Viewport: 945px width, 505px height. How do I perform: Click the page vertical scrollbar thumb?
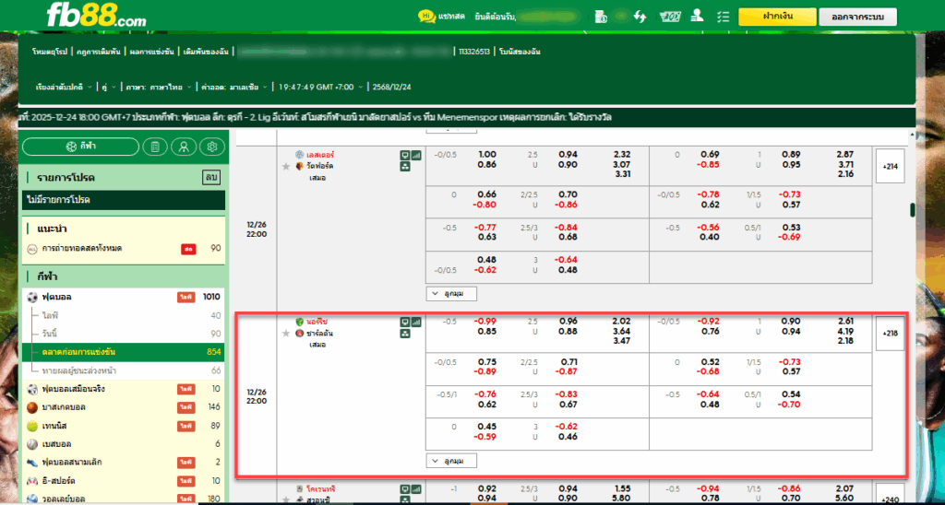913,209
